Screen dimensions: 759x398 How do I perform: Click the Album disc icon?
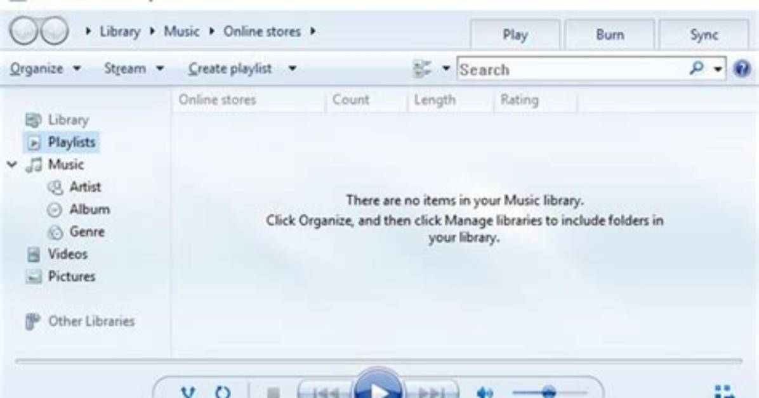55,210
